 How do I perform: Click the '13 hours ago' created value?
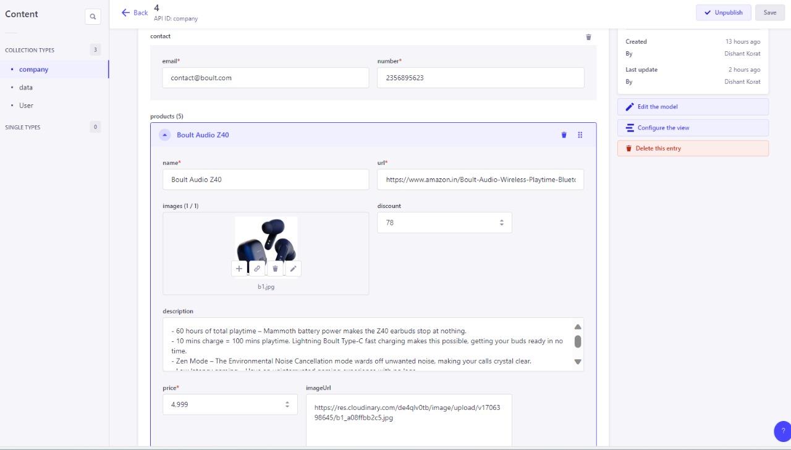coord(743,41)
